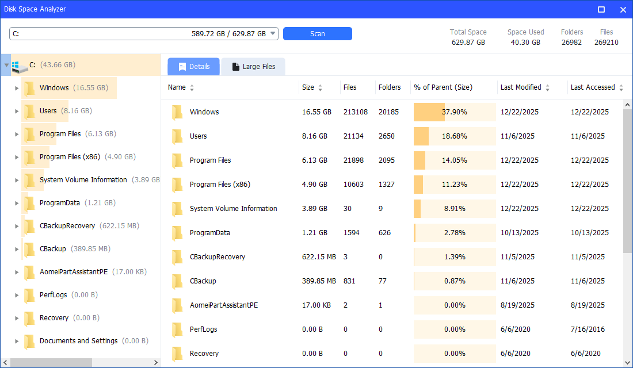633x368 pixels.
Task: Expand the AomeiPartAssistantPE tree node
Action: [x=17, y=272]
